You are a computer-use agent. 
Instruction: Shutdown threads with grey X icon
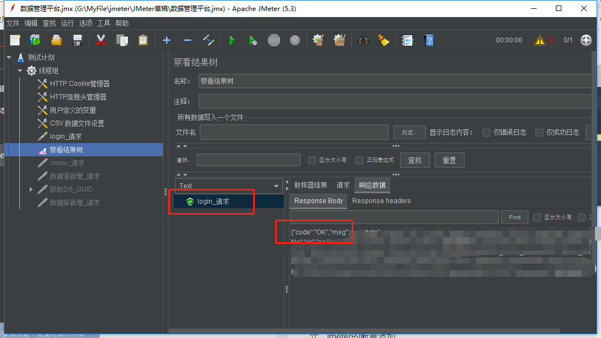295,40
